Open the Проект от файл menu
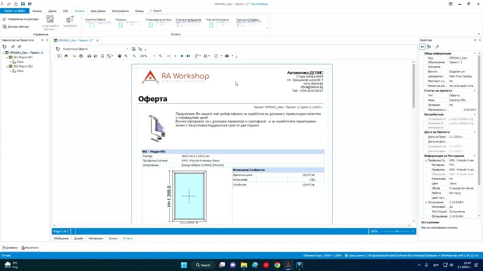The height and width of the screenshot is (271, 483). (15, 11)
